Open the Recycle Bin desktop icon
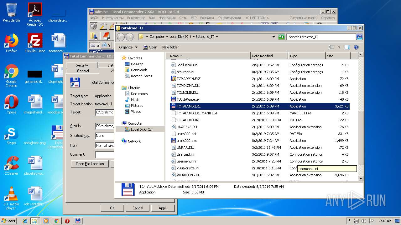The height and width of the screenshot is (225, 401). (11, 12)
